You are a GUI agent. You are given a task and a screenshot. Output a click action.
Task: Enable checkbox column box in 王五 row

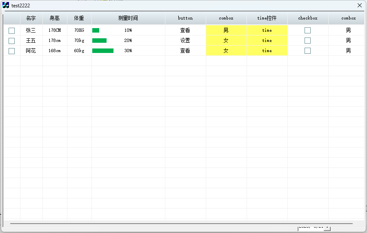click(x=307, y=40)
